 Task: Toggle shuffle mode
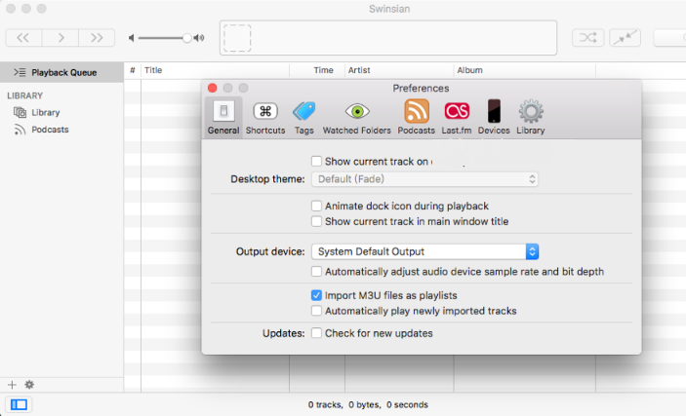tap(588, 38)
